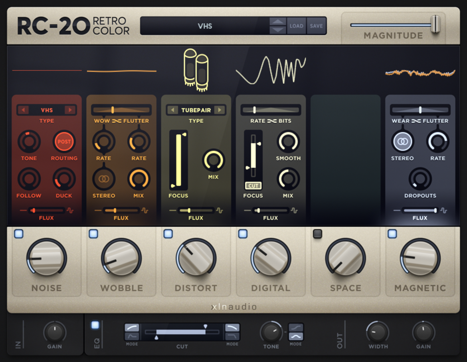Click the Stereo icon in Magnetic module
This screenshot has height=362, width=467.
click(402, 141)
